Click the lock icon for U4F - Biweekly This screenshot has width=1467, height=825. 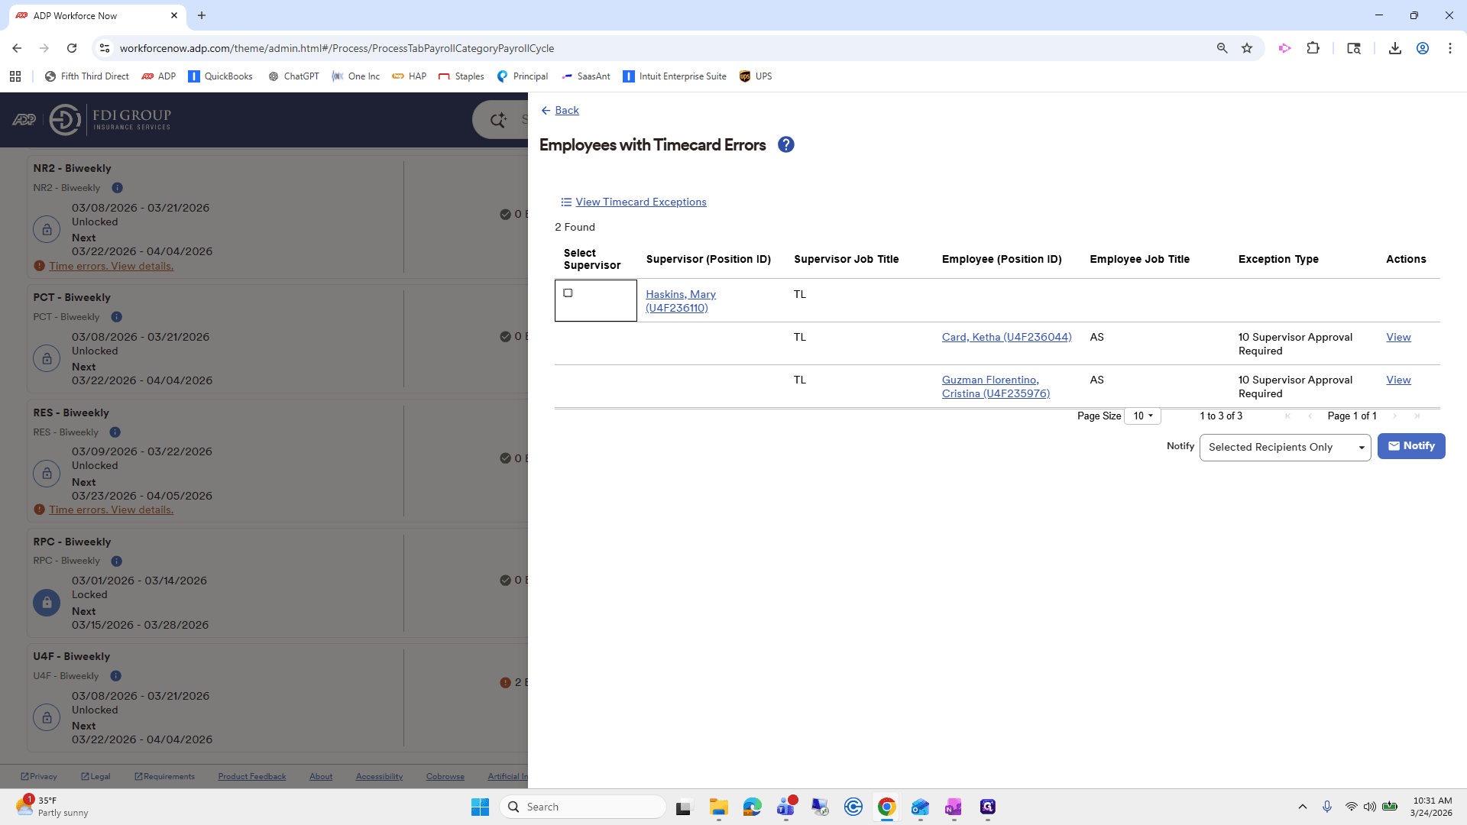(47, 717)
